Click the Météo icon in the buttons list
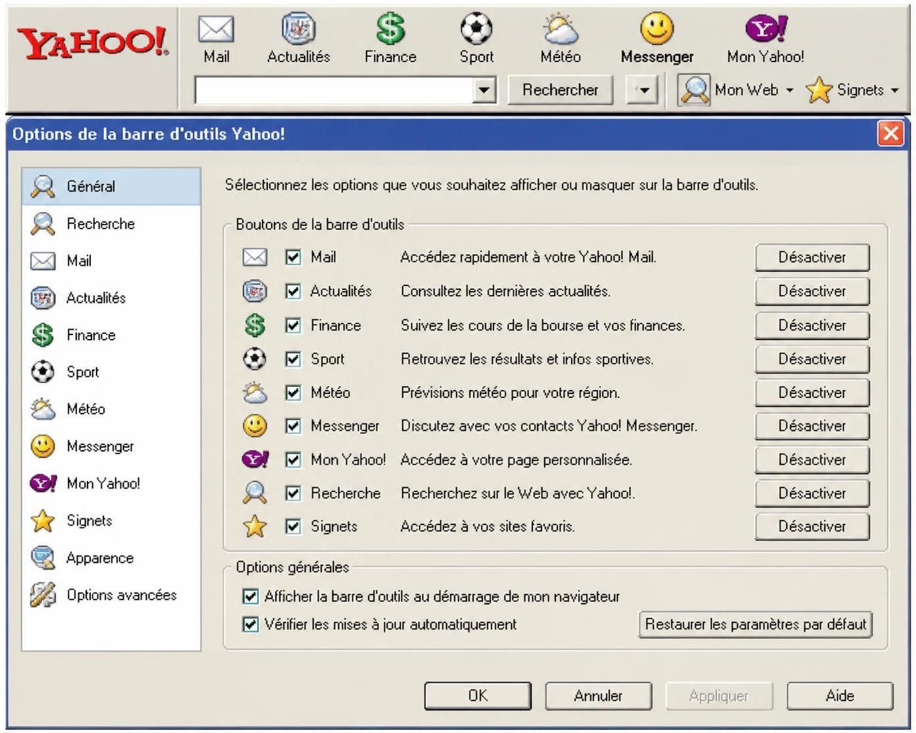The width and height of the screenshot is (916, 733). click(255, 392)
